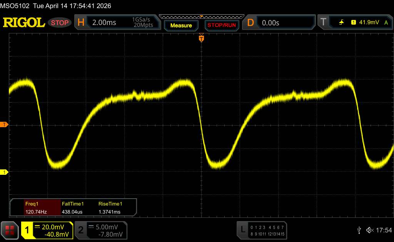Click the T trigger settings icon
Screen dimensions: 394x242
tap(324, 23)
